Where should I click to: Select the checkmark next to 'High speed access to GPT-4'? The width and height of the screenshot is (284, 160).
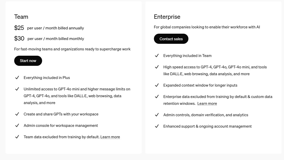click(x=157, y=67)
